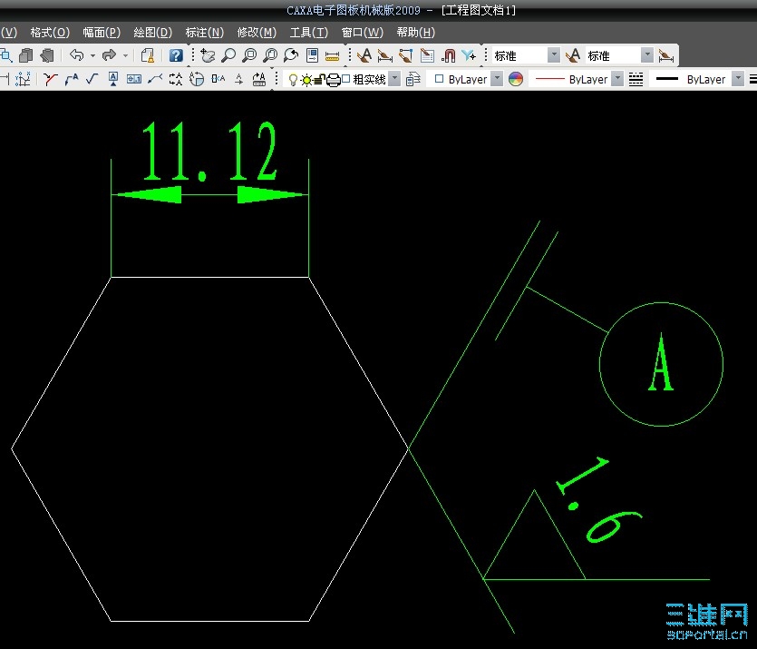
Task: Select the 1.6 roughness value text
Action: click(598, 499)
